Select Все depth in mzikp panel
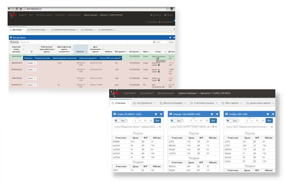Image resolution: width=285 pixels, height=181 pixels. point(269,120)
